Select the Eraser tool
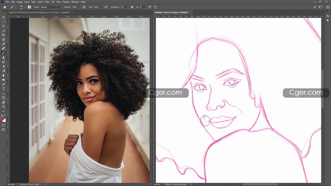 pos(3,67)
